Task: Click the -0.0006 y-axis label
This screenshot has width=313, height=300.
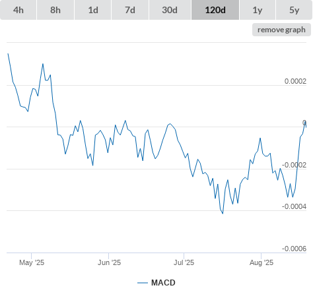Action: 294,249
